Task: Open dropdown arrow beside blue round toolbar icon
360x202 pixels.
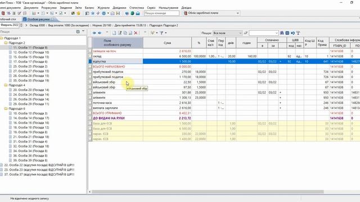Action: [x=108, y=13]
